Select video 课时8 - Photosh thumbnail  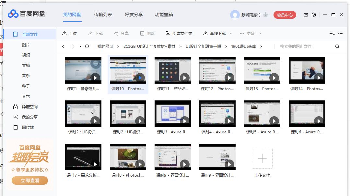coord(128,157)
